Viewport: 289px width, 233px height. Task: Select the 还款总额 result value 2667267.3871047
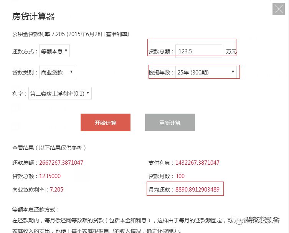point(61,163)
